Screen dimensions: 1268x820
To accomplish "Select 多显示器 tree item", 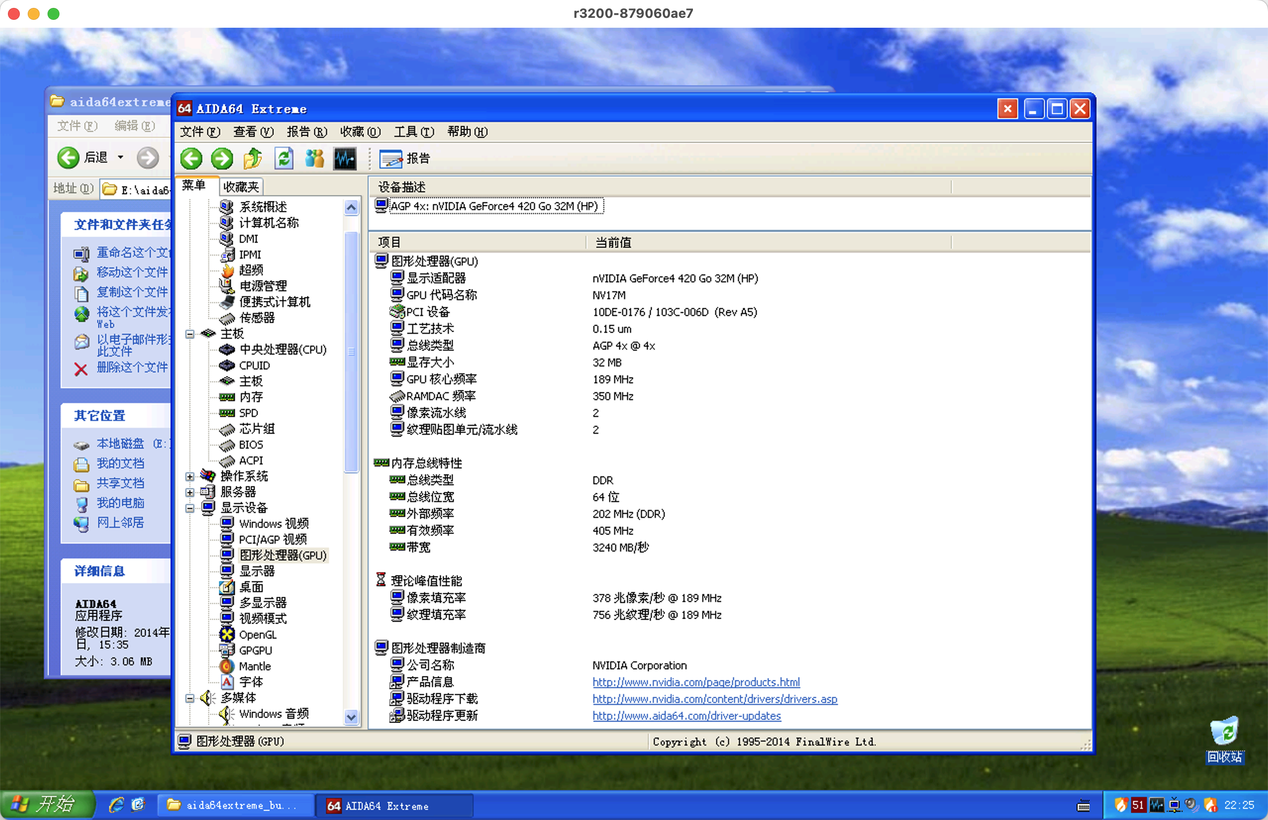I will (x=263, y=603).
